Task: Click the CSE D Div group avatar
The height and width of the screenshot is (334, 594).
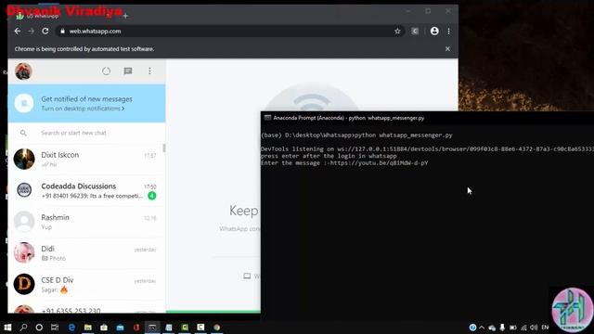Action: coord(24,284)
